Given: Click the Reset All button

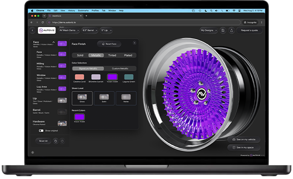Looking at the screenshot, I should 43,141.
